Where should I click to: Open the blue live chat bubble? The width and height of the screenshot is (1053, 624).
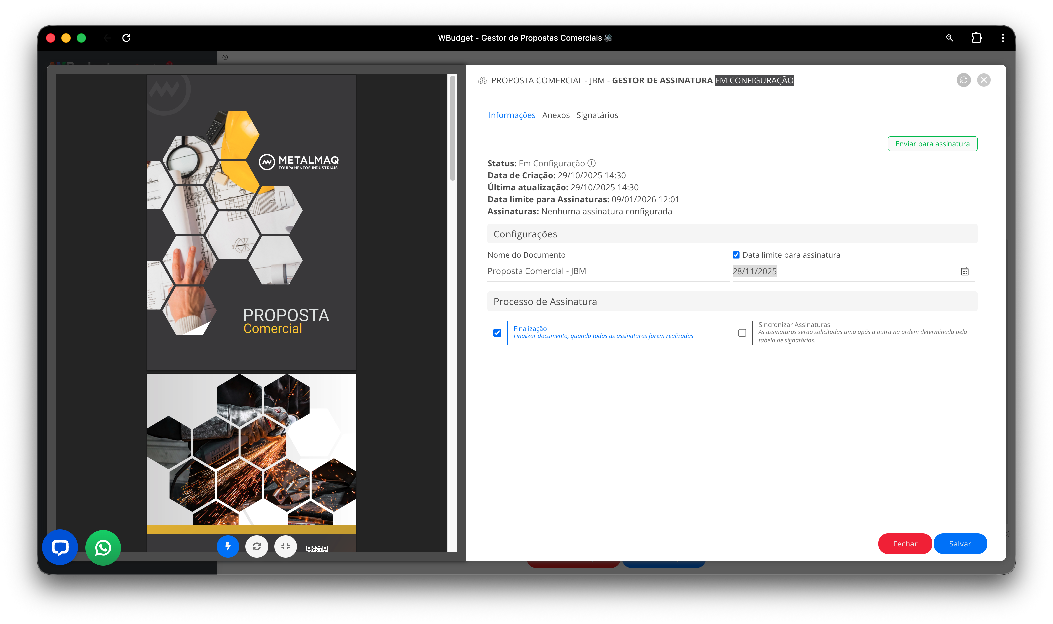60,547
